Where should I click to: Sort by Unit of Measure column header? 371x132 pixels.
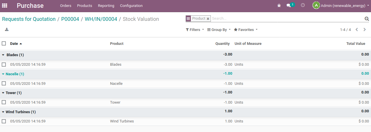(248, 44)
